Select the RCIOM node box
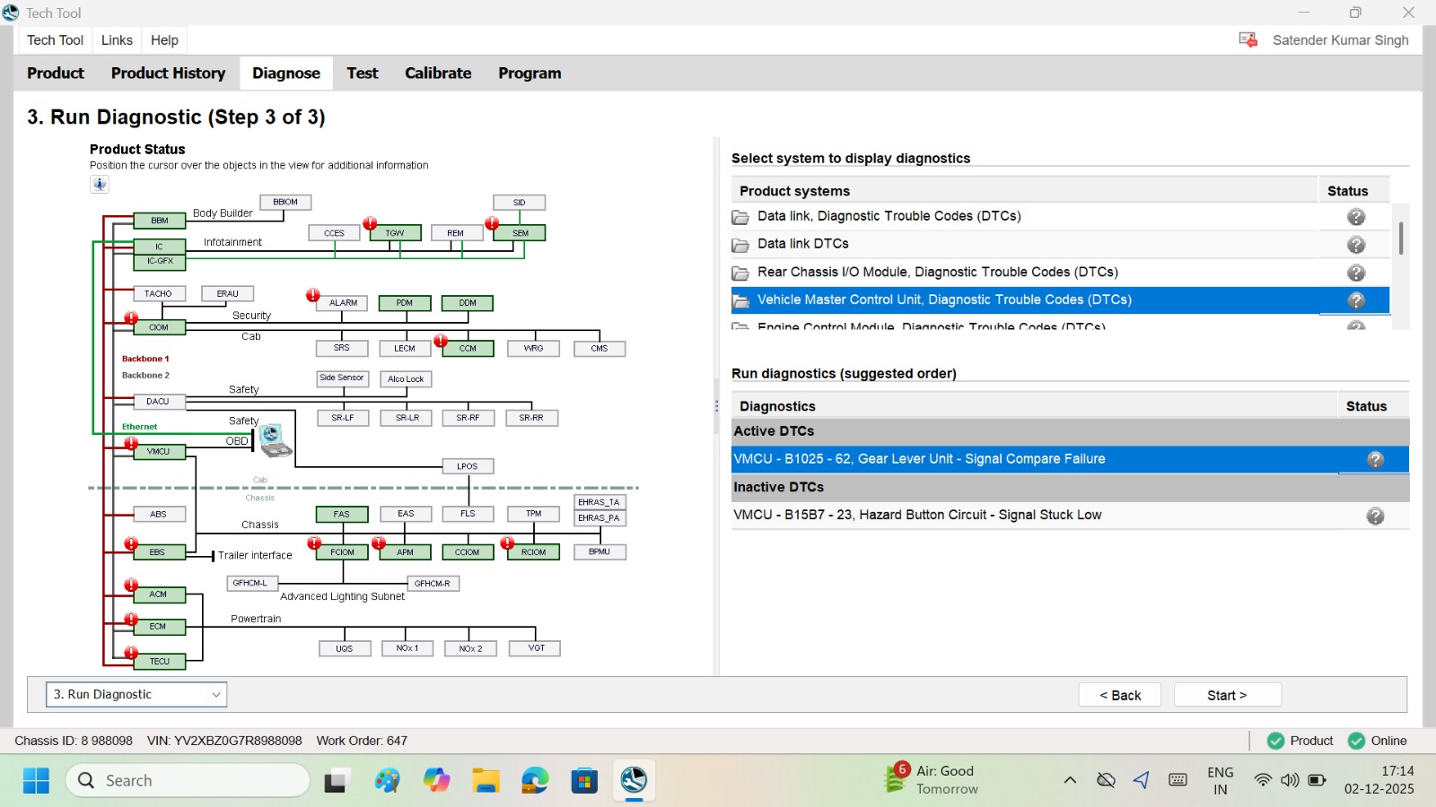This screenshot has width=1436, height=807. point(533,552)
